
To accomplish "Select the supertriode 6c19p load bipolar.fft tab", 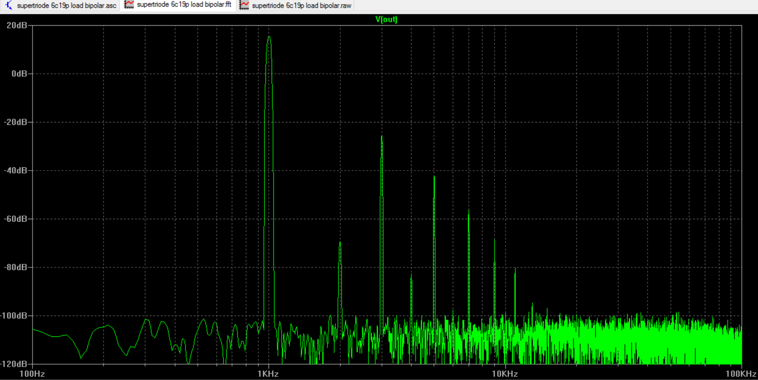I will (x=178, y=5).
